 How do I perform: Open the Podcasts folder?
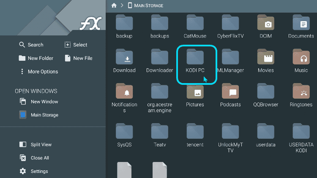pos(230,95)
